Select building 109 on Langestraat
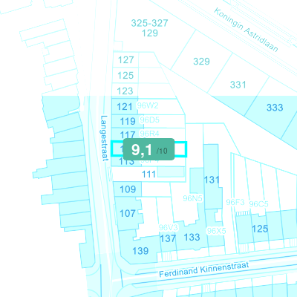Screen dimensions: 297x297 (x=128, y=189)
